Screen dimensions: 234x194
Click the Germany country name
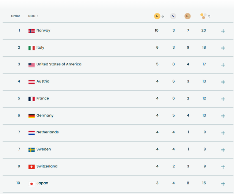click(45, 115)
